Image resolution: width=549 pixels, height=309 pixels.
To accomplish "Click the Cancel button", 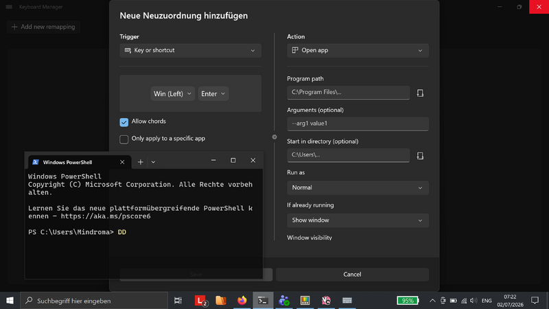I will point(352,274).
